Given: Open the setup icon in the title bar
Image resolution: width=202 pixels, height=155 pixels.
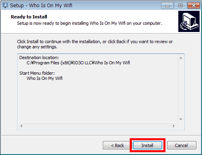Looking at the screenshot, I should click(x=5, y=5).
